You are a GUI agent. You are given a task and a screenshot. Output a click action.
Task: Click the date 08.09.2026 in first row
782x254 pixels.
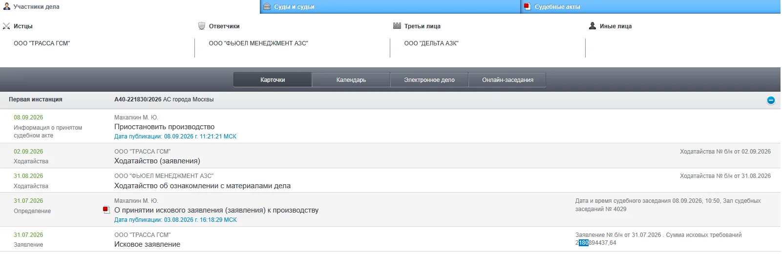[x=28, y=117]
